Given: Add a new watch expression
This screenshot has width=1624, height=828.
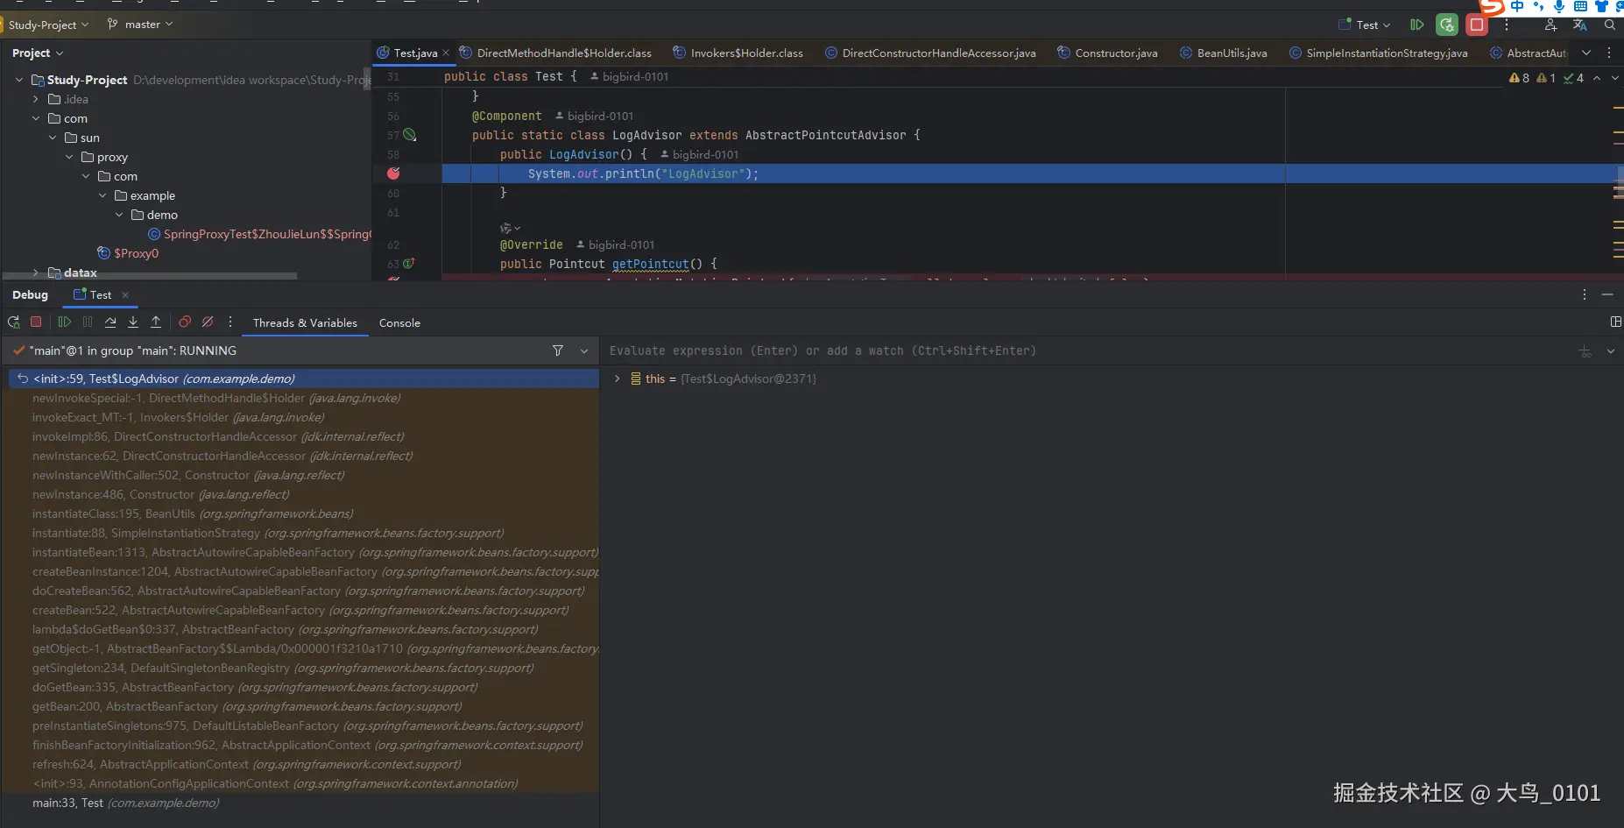Looking at the screenshot, I should point(1585,351).
